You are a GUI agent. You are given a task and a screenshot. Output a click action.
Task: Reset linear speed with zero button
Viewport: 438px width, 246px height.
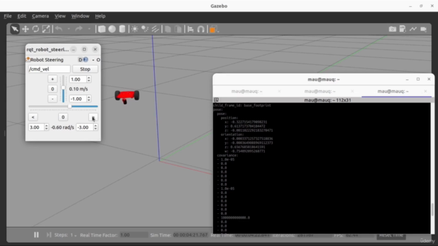click(52, 89)
